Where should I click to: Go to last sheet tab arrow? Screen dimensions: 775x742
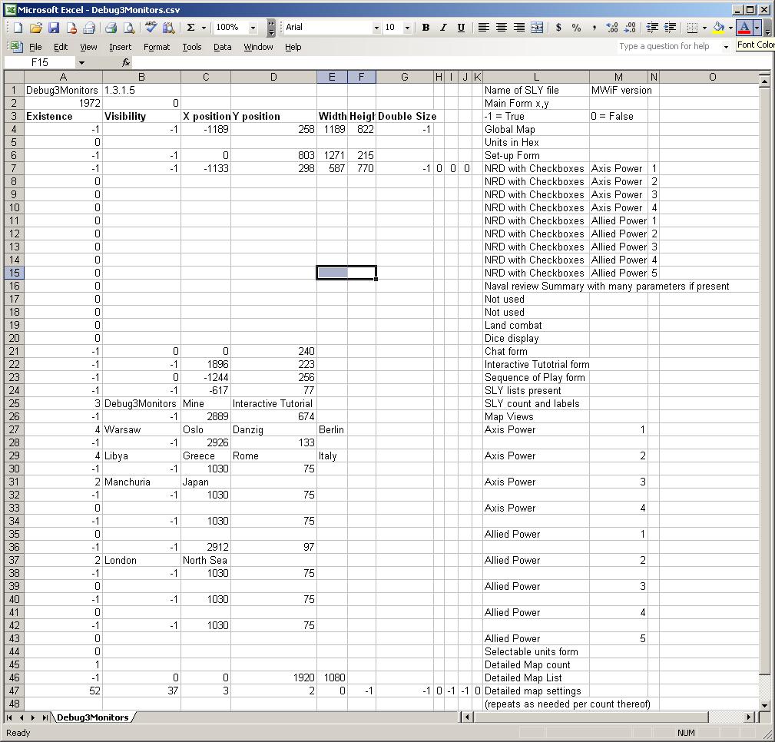[x=45, y=717]
